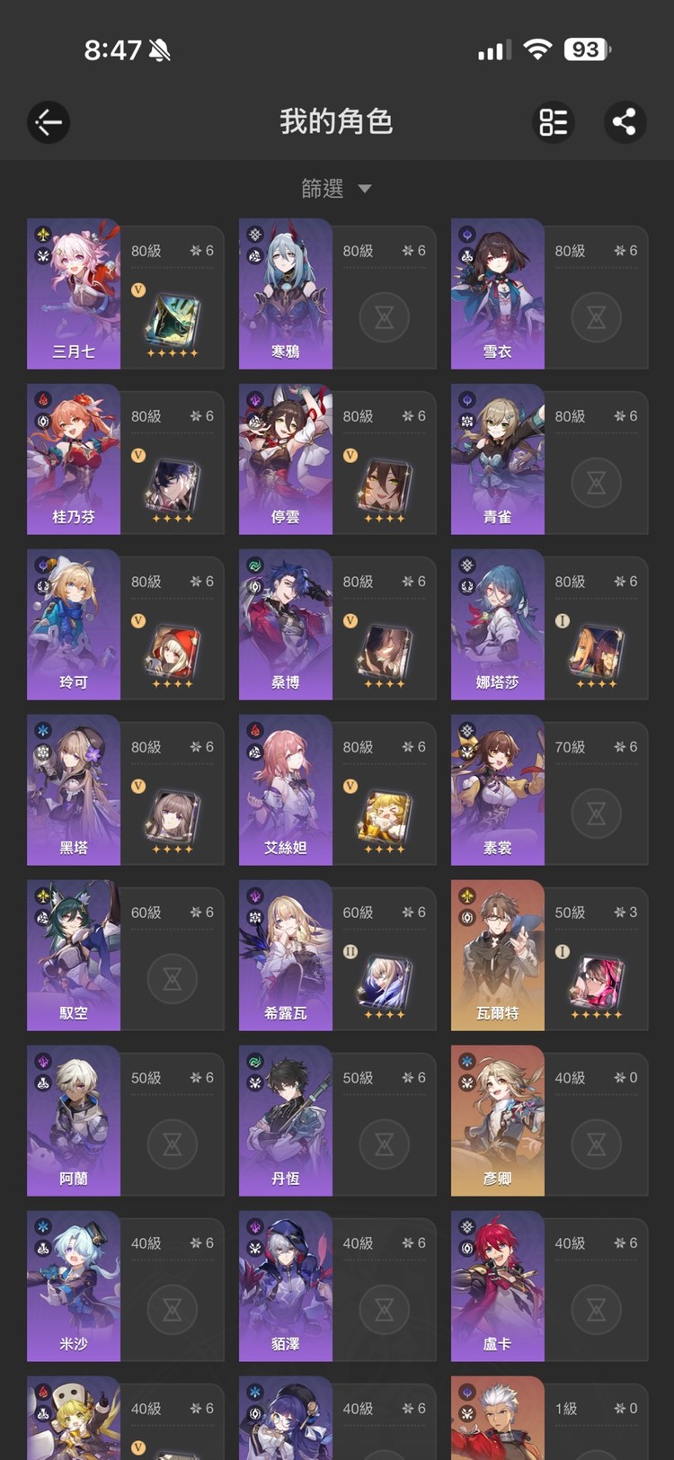This screenshot has height=1460, width=674.
Task: Tap 丹恆's empty light cone slot
Action: 384,1144
